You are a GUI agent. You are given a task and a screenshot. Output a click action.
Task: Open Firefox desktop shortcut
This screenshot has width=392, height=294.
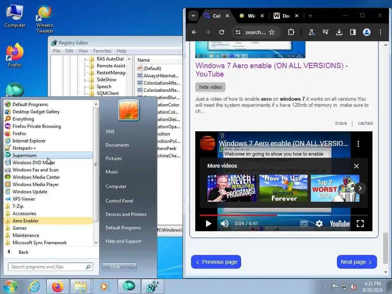(15, 56)
